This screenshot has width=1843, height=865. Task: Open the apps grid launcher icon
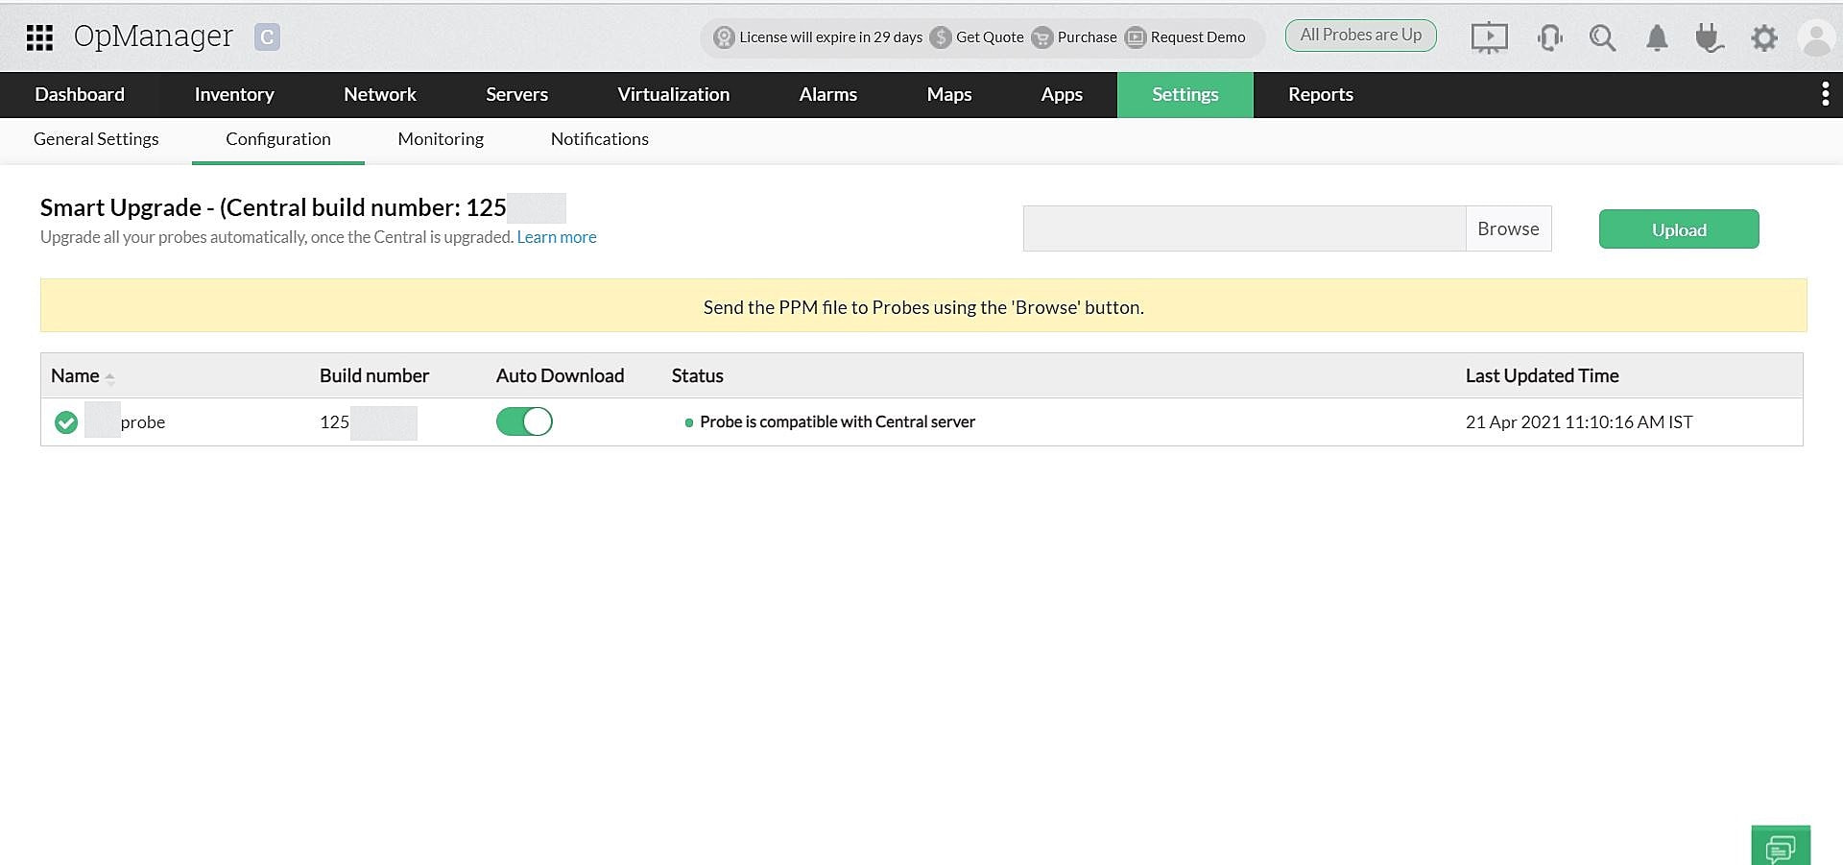coord(39,37)
